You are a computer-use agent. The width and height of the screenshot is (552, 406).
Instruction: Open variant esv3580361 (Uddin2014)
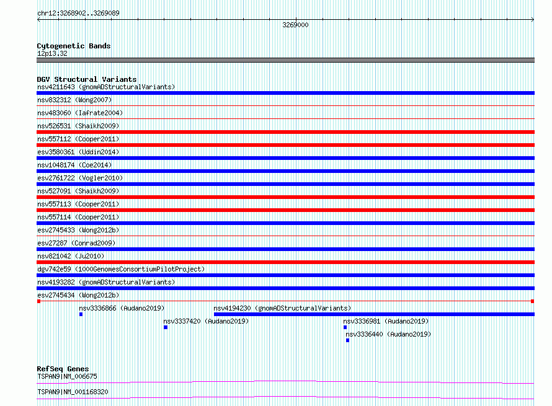[x=78, y=152]
